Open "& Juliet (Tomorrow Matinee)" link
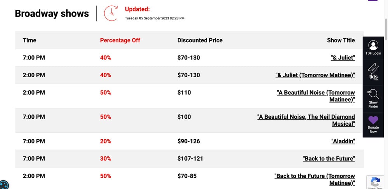 (x=315, y=75)
